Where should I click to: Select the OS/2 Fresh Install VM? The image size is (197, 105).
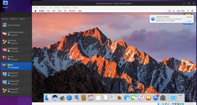16,34
